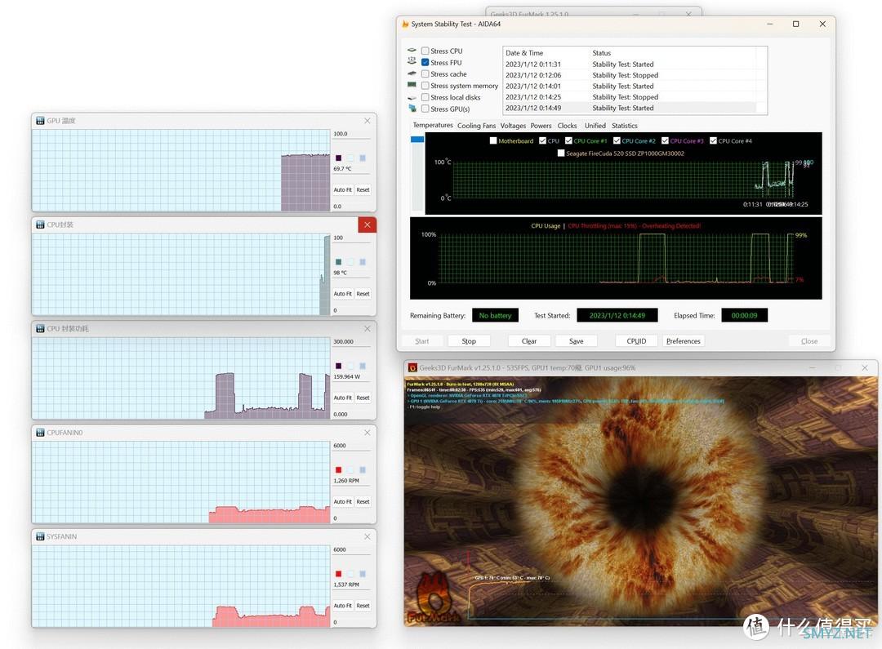Viewport: 882px width, 649px height.
Task: Open the Clocks tab
Action: pos(567,126)
